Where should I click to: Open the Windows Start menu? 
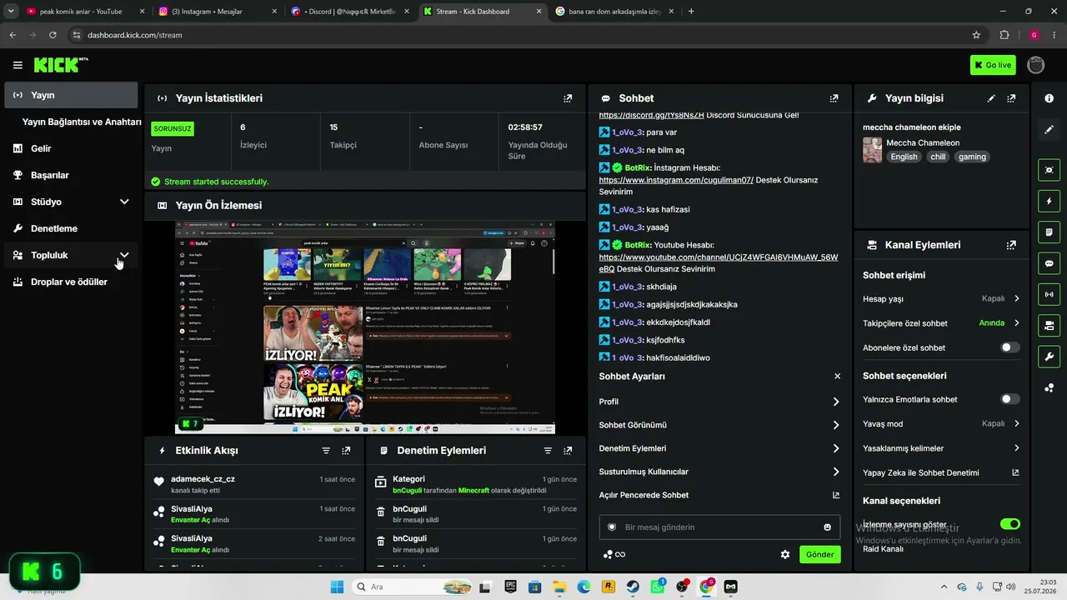tap(338, 587)
